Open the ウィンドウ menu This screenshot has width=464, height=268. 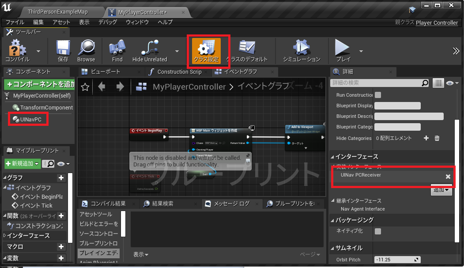point(137,22)
